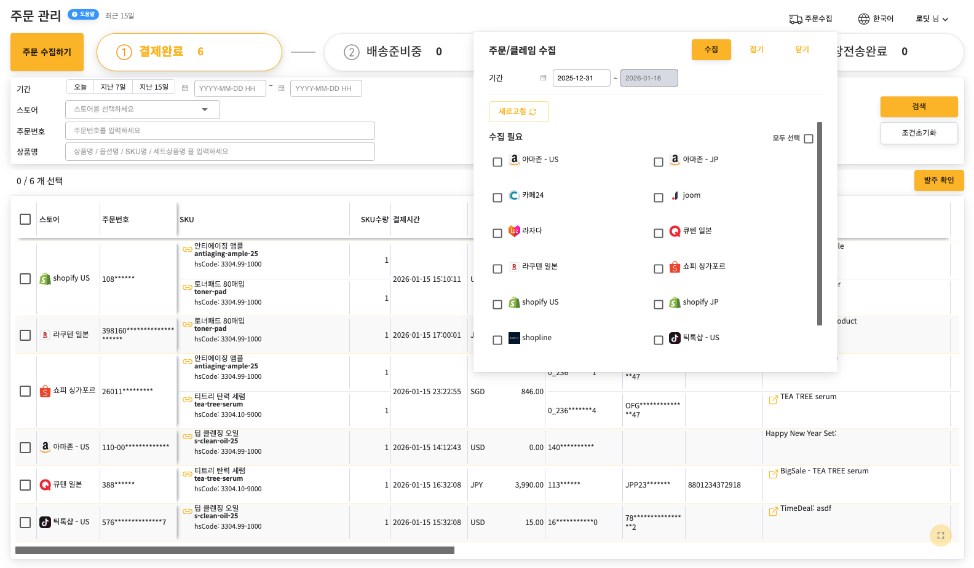Open the 스토어를 선택하세요 dropdown
This screenshot has width=974, height=568.
pyautogui.click(x=143, y=109)
